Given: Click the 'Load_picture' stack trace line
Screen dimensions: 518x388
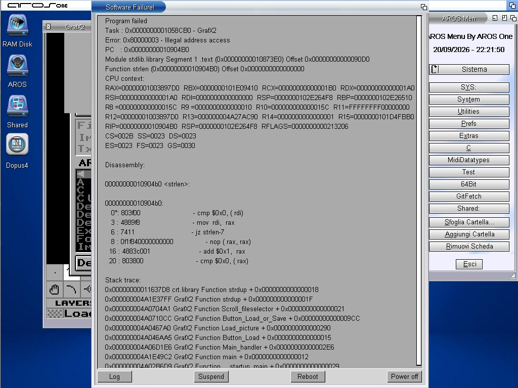Looking at the screenshot, I should (218, 327).
